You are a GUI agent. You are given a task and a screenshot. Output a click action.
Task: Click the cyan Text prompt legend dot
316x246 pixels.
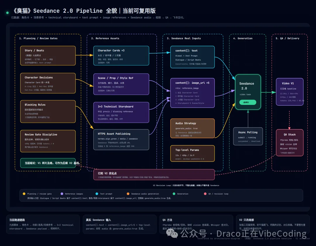97,194
